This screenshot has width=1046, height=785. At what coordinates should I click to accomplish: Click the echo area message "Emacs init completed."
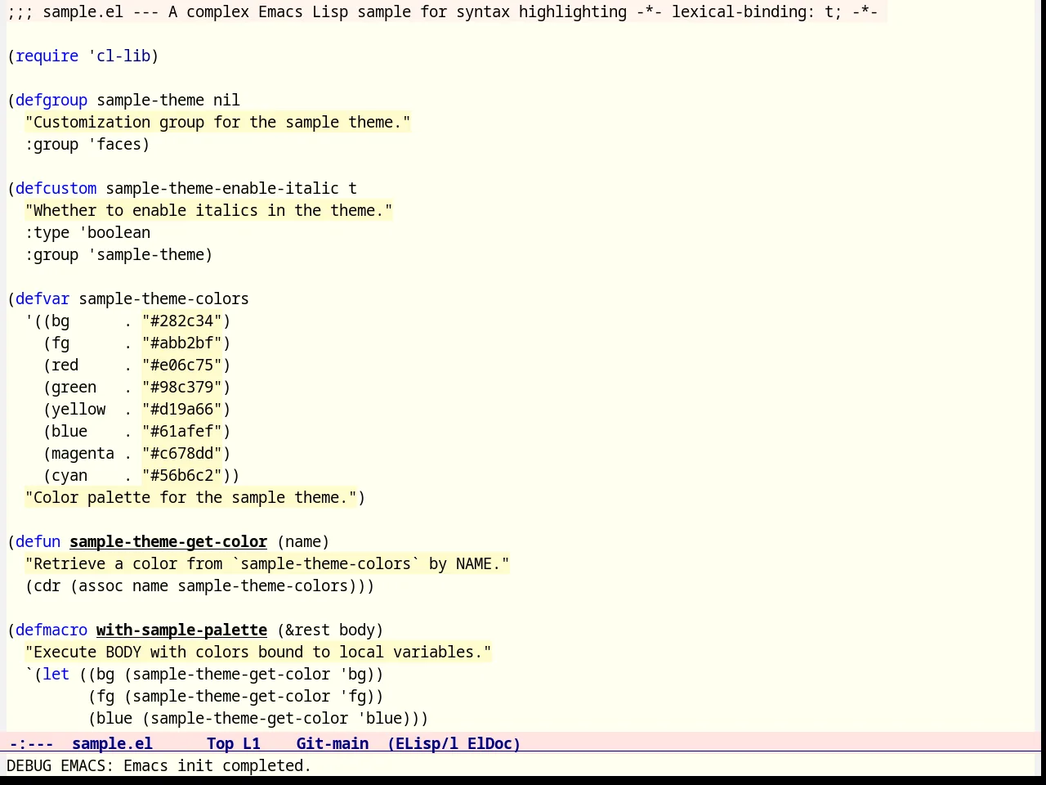(x=217, y=765)
